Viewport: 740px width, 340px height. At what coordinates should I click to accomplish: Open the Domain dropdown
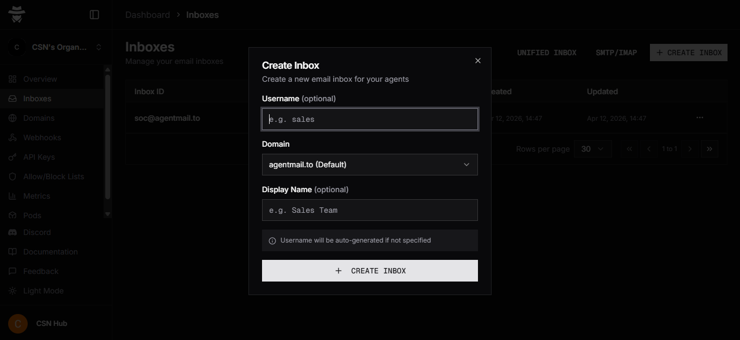[370, 165]
